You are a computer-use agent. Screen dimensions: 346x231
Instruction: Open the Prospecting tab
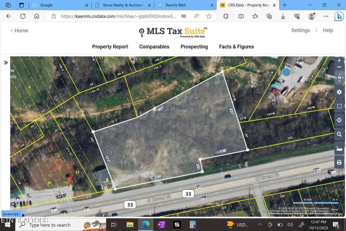194,47
